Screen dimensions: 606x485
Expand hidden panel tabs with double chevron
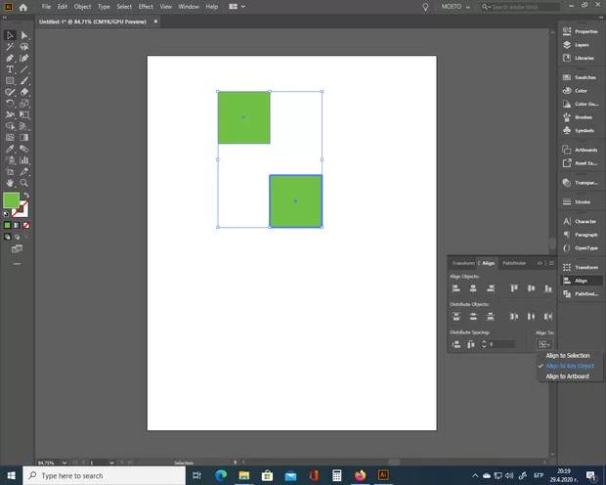click(540, 263)
